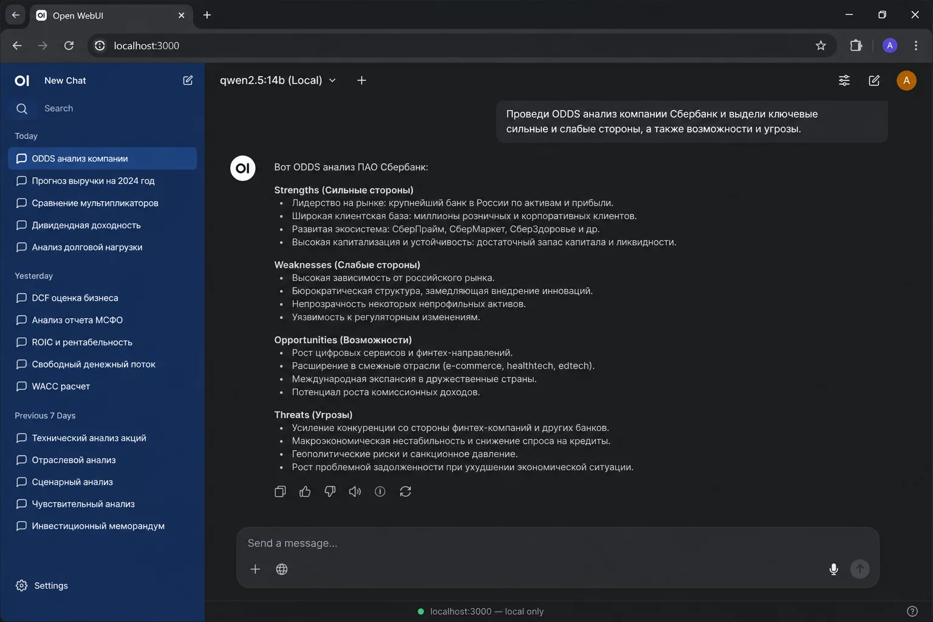Image resolution: width=933 pixels, height=622 pixels.
Task: Click the send message arrow button
Action: (860, 569)
